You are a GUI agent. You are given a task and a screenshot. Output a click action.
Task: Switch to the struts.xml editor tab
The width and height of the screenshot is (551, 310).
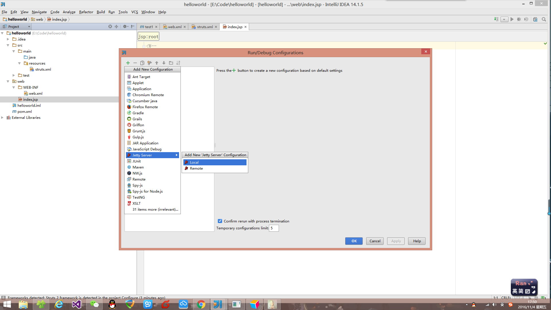[205, 27]
